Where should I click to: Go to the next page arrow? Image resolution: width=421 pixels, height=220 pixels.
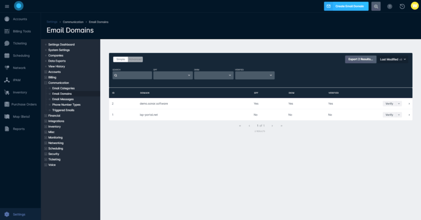pos(272,126)
